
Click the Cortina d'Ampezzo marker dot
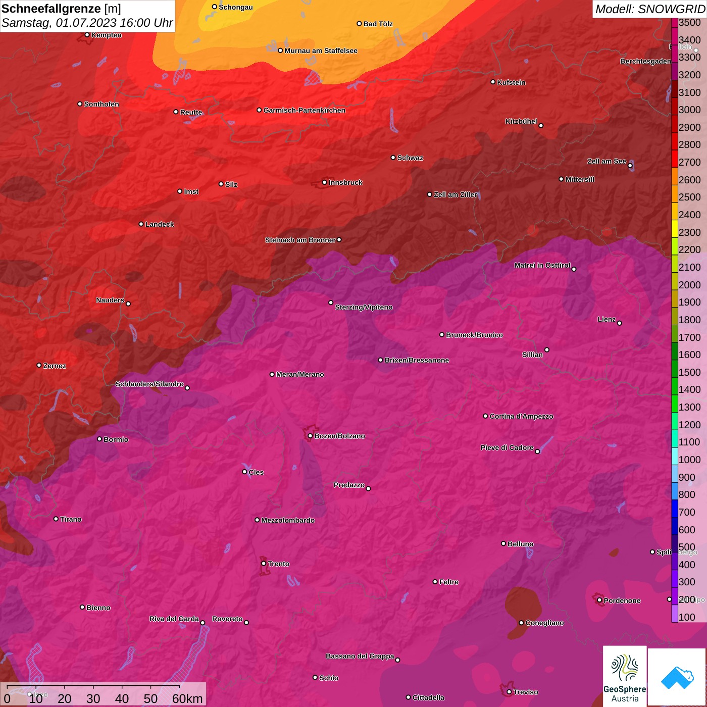(x=486, y=416)
